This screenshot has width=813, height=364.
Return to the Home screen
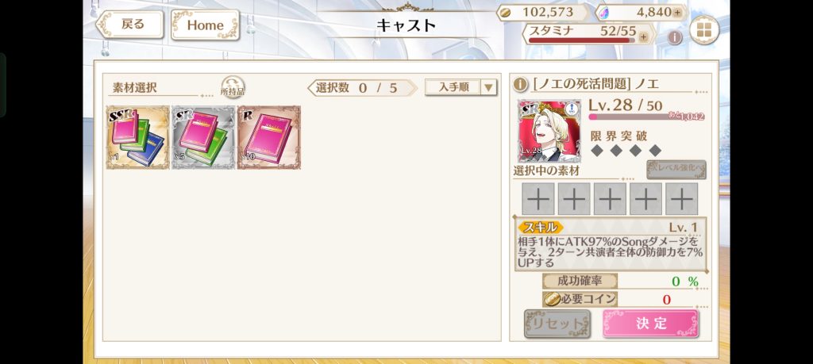206,25
